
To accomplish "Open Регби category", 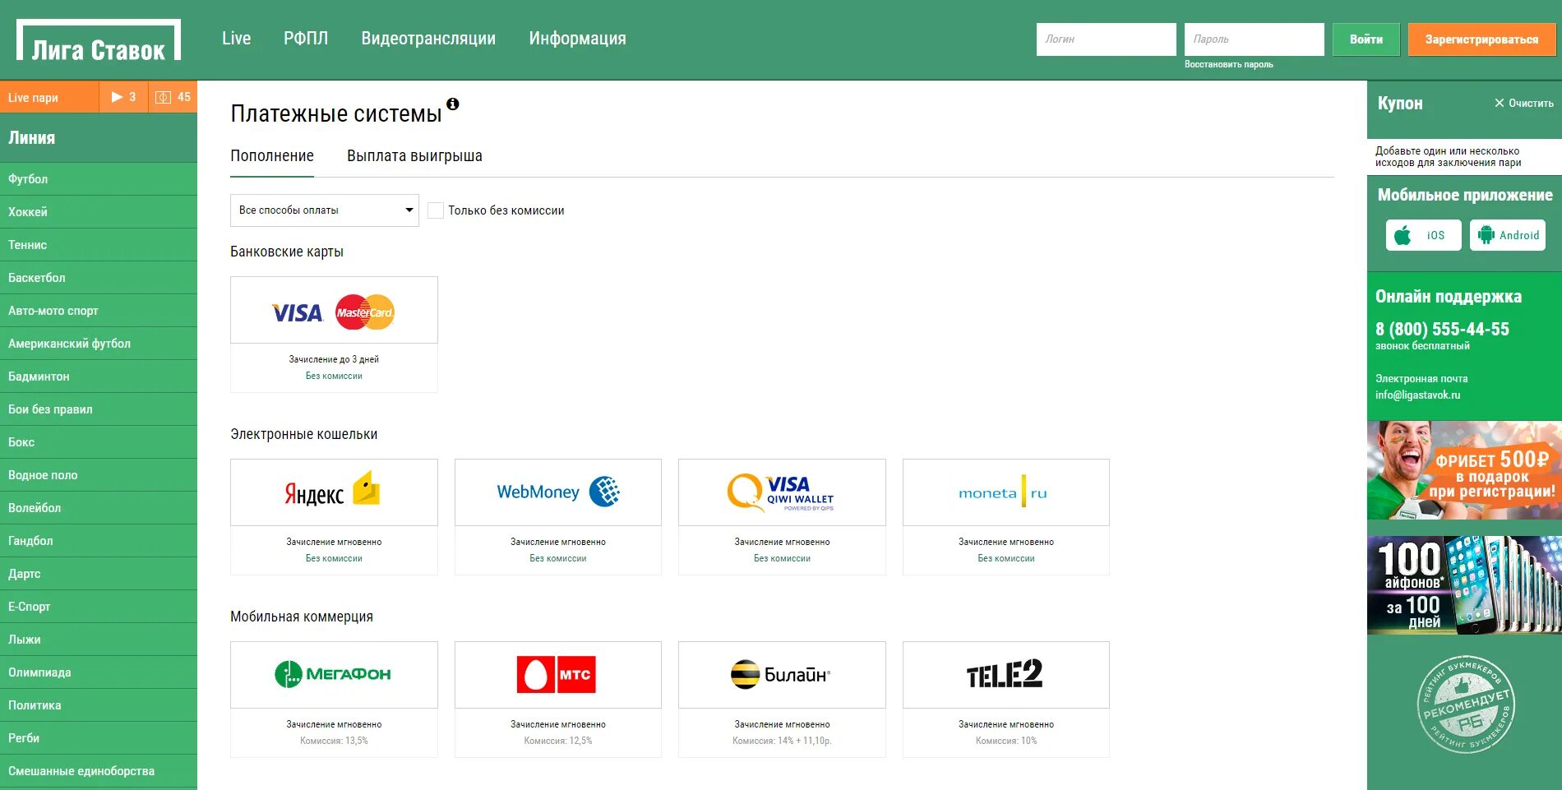I will tap(99, 738).
